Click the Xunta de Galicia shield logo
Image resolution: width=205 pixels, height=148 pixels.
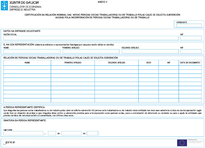pos(5,5)
